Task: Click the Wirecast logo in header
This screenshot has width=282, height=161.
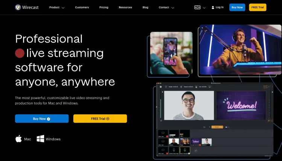Action: (x=27, y=8)
